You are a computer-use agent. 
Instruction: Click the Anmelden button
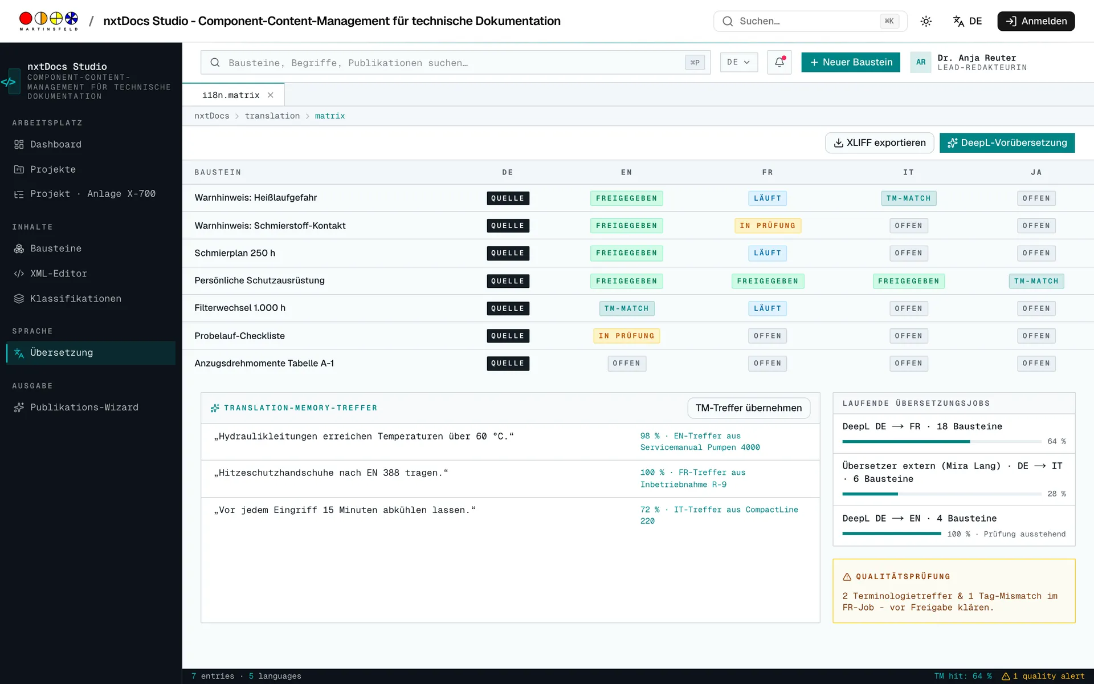click(x=1036, y=21)
